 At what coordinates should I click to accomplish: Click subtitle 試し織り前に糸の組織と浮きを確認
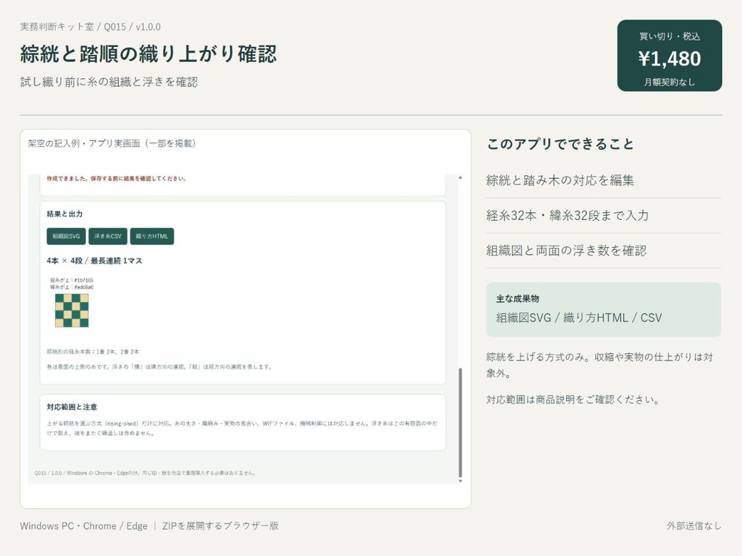tap(109, 82)
